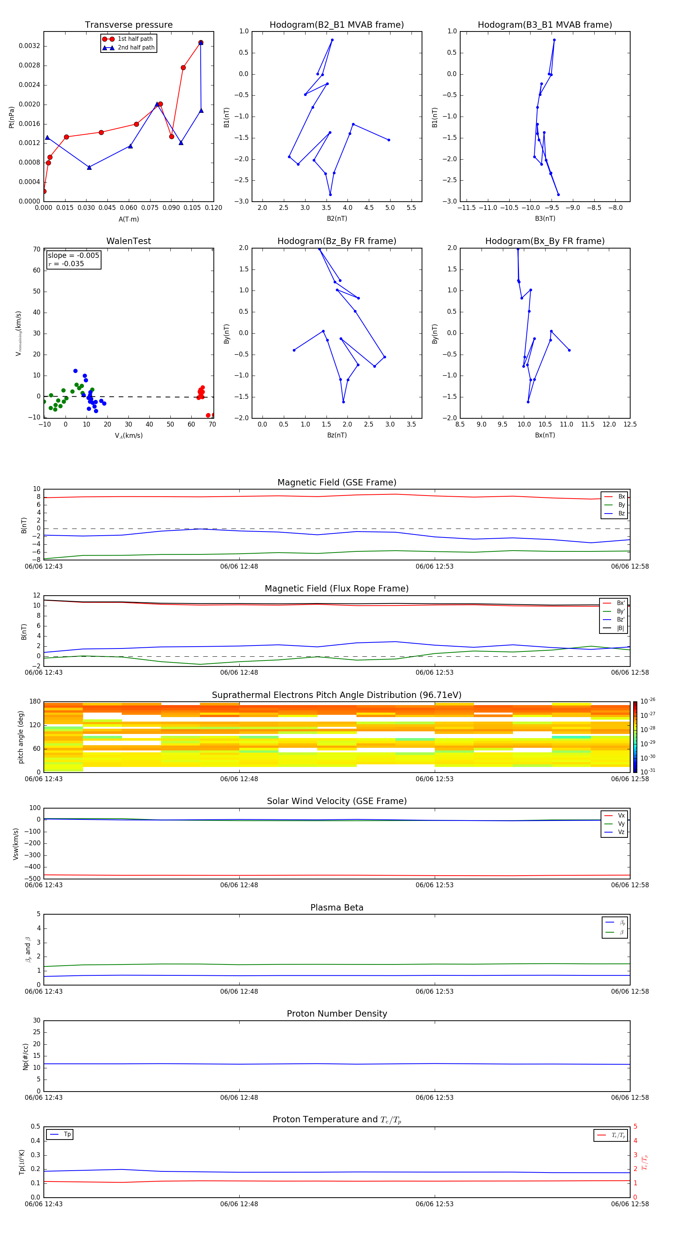The width and height of the screenshot is (674, 1237).
Task: Click 'Magnetic Field (Flux Rope Frame)' title
Action: point(337,589)
